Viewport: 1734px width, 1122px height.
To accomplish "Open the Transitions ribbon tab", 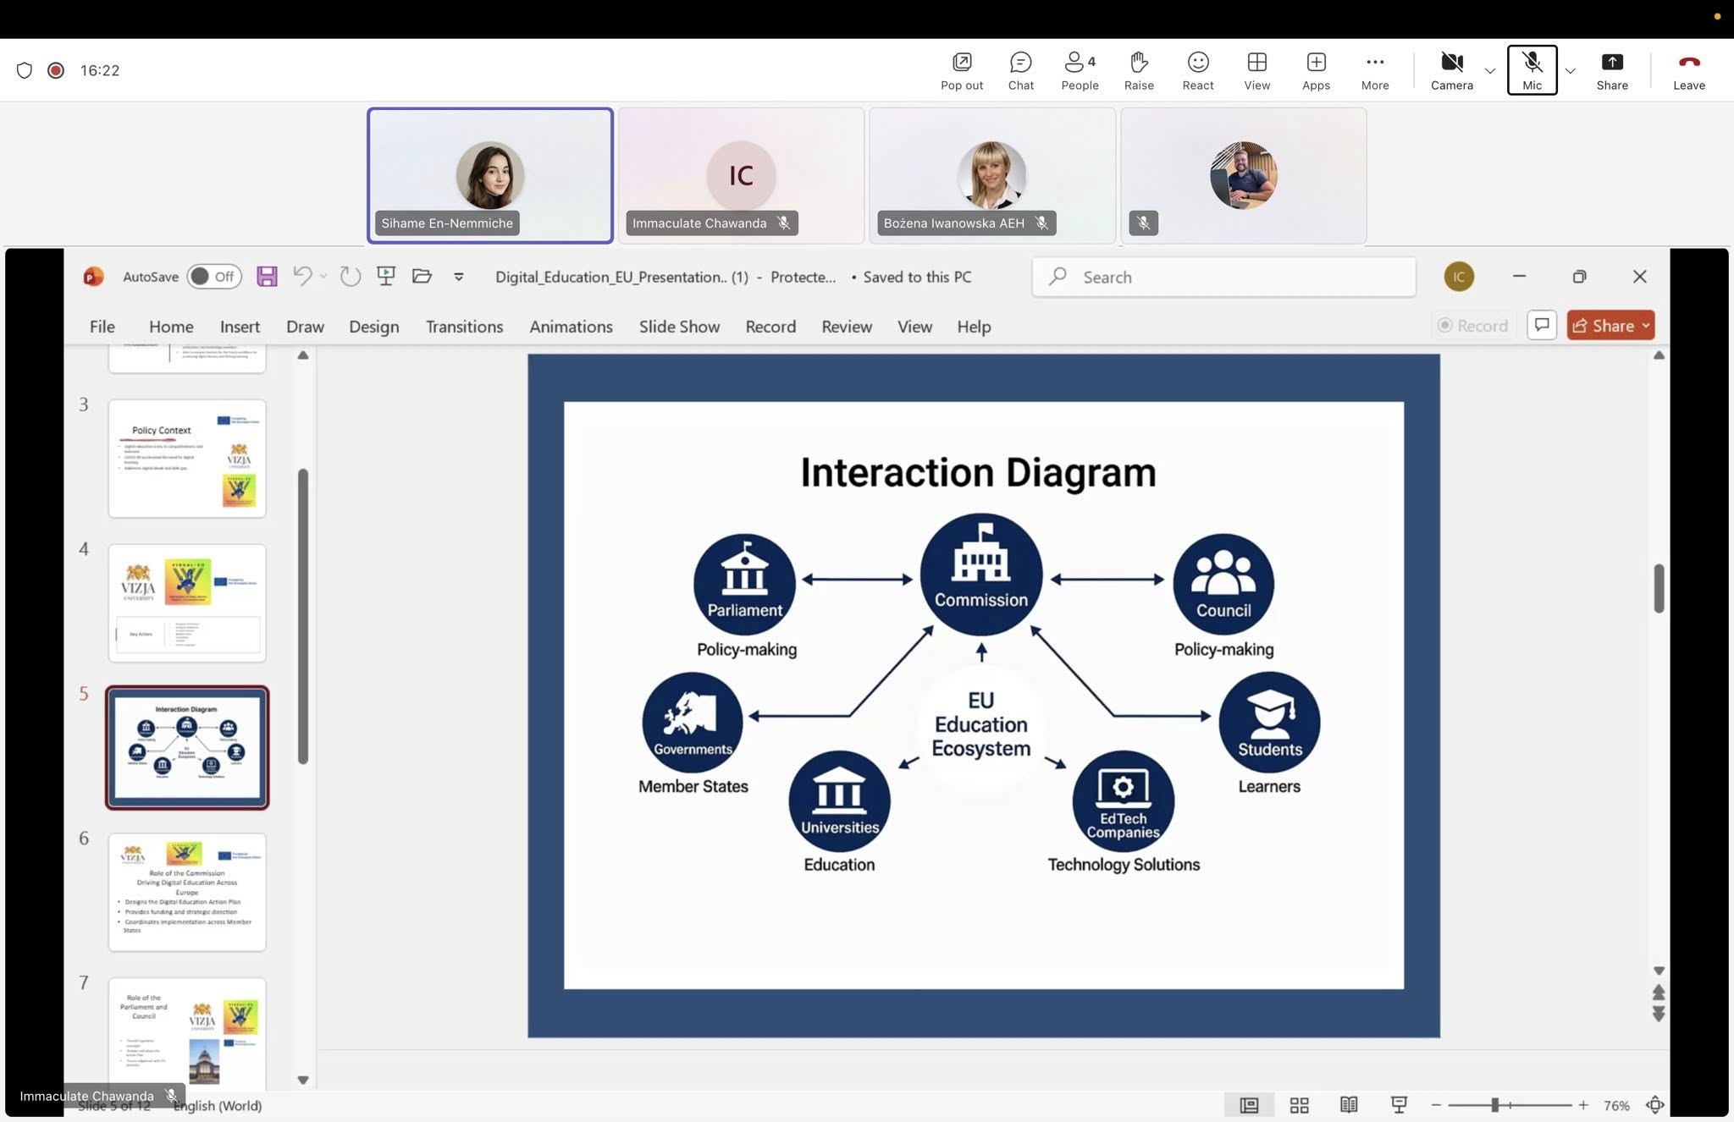I will pyautogui.click(x=464, y=327).
